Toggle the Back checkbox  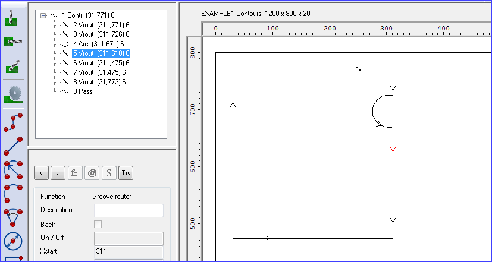point(98,225)
